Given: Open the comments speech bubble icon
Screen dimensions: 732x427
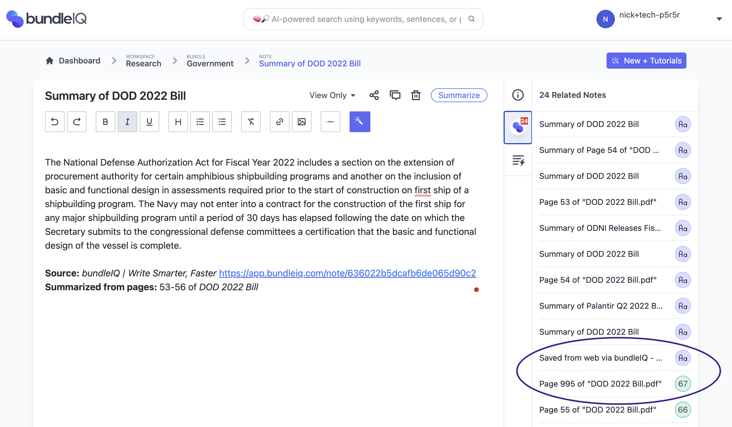Looking at the screenshot, I should (395, 95).
